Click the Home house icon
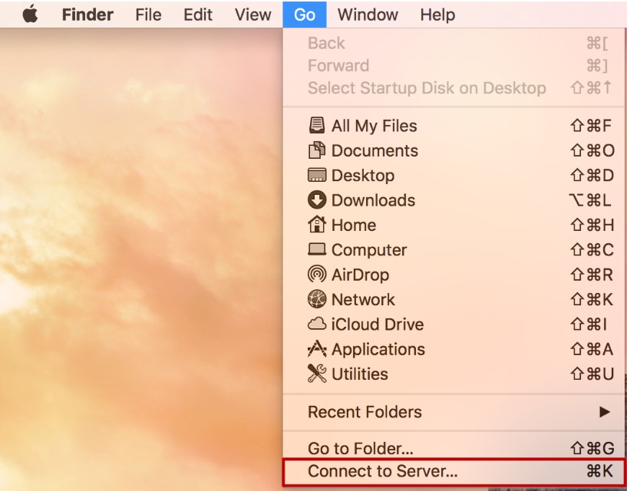 (x=317, y=224)
